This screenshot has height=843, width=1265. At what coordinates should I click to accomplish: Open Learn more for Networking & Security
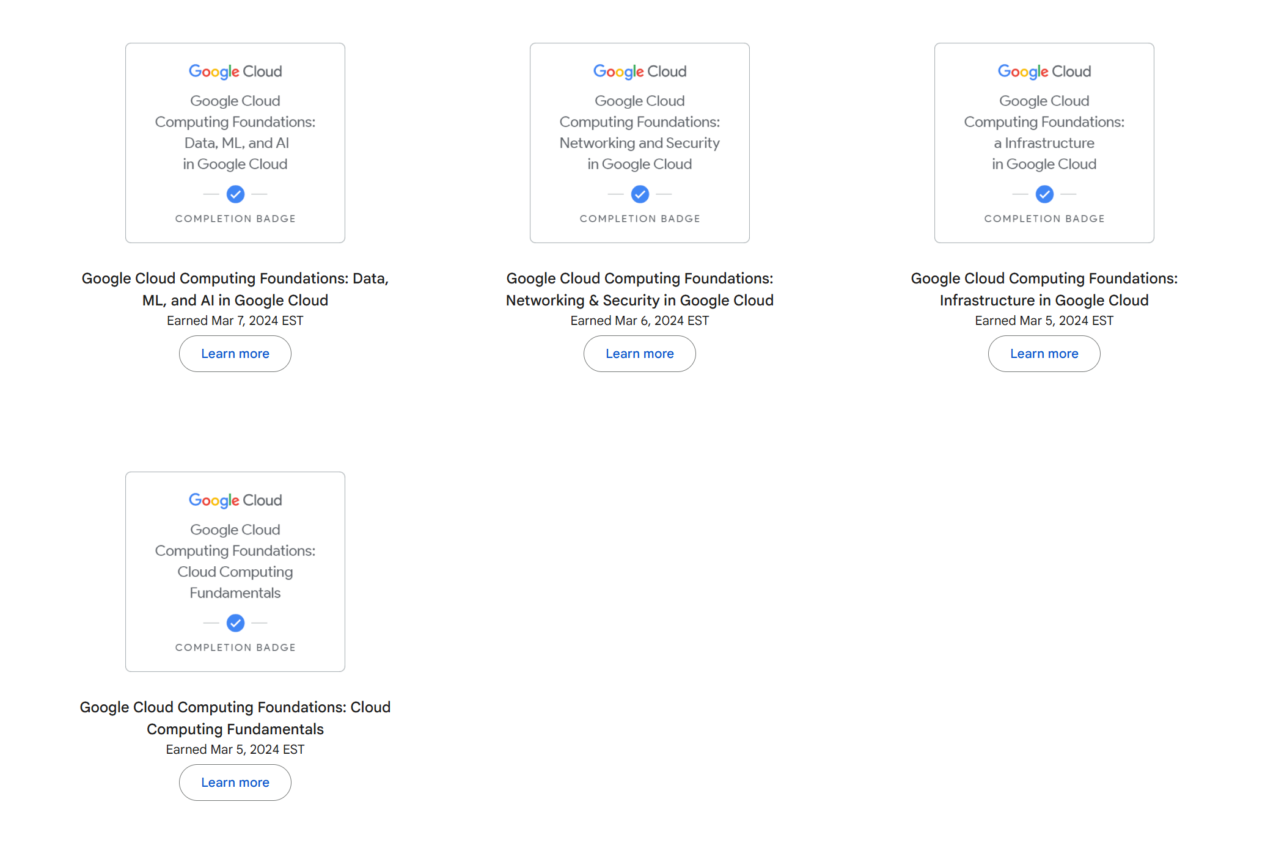point(640,354)
